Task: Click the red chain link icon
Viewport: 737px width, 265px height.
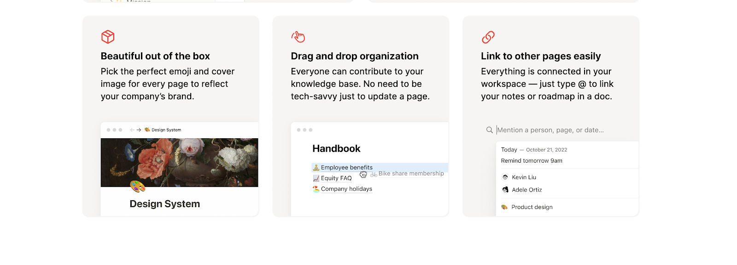Action: click(x=488, y=37)
